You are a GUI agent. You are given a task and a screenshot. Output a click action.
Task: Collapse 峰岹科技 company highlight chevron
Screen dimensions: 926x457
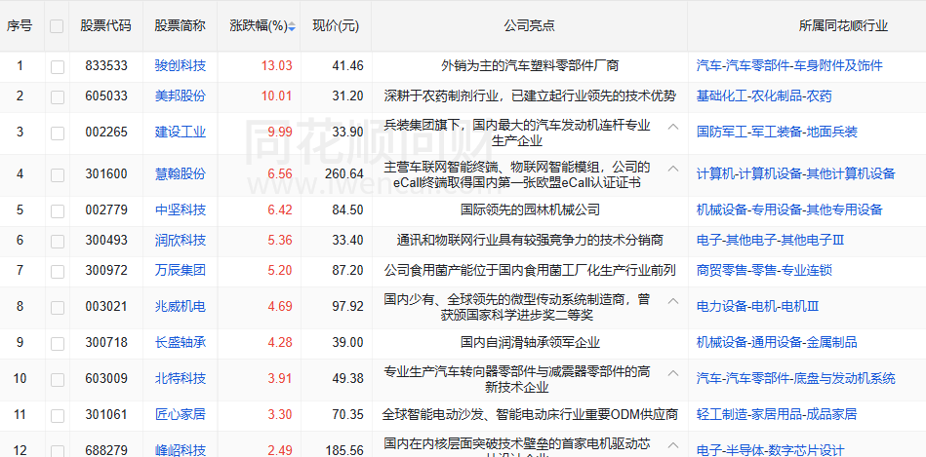[672, 444]
